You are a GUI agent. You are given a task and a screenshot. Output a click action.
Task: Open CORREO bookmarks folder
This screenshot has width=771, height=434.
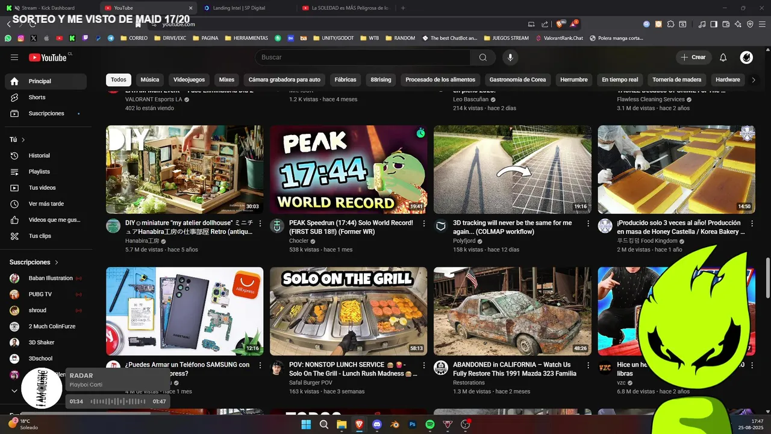pos(134,38)
